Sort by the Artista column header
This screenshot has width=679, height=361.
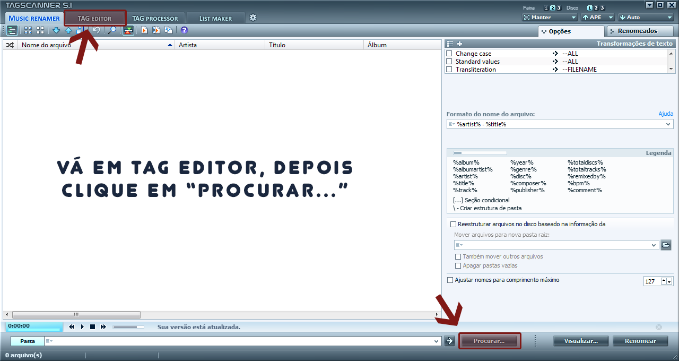[220, 45]
